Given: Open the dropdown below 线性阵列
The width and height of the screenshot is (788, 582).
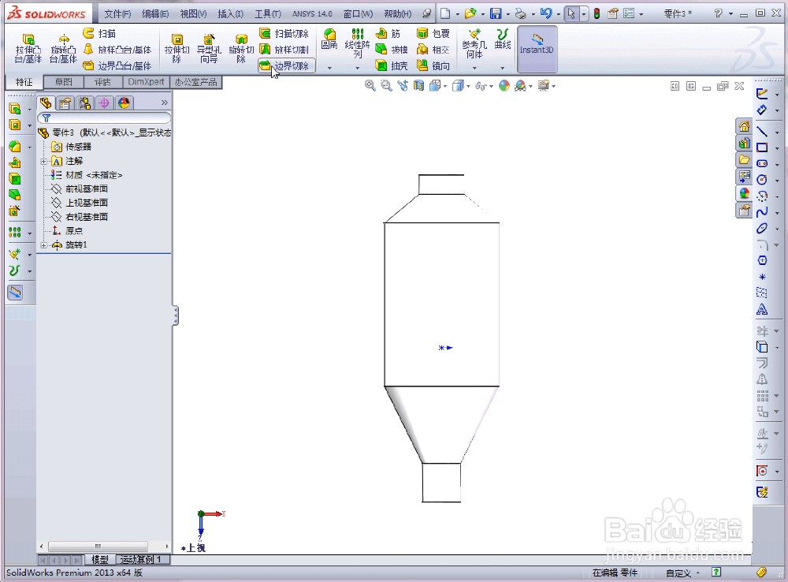Looking at the screenshot, I should click(x=357, y=67).
